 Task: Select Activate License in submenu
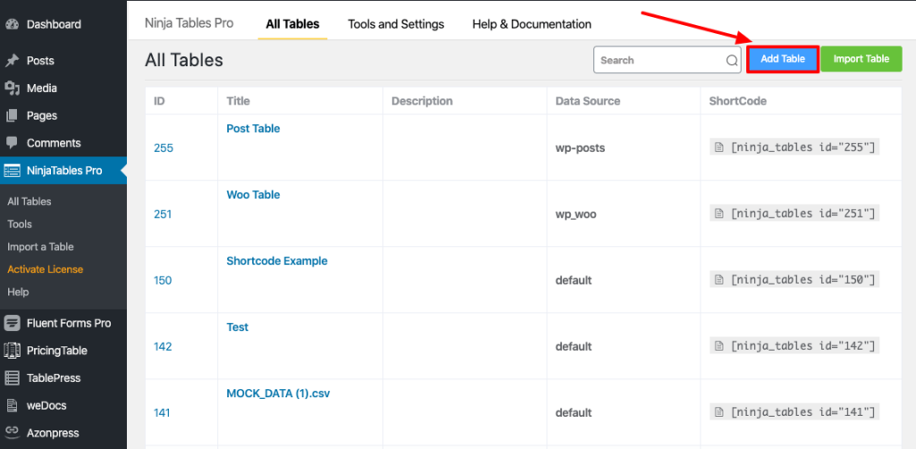coord(45,270)
